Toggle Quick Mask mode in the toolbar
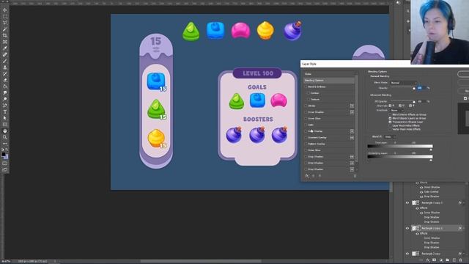 (5, 164)
